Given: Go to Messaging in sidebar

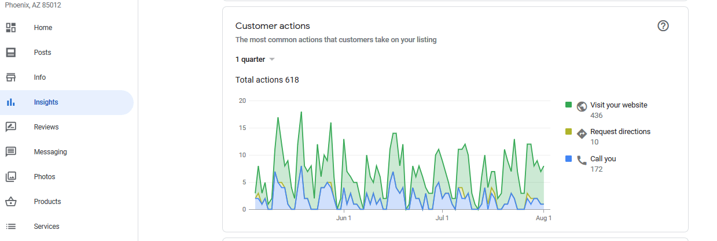Looking at the screenshot, I should click(67, 152).
